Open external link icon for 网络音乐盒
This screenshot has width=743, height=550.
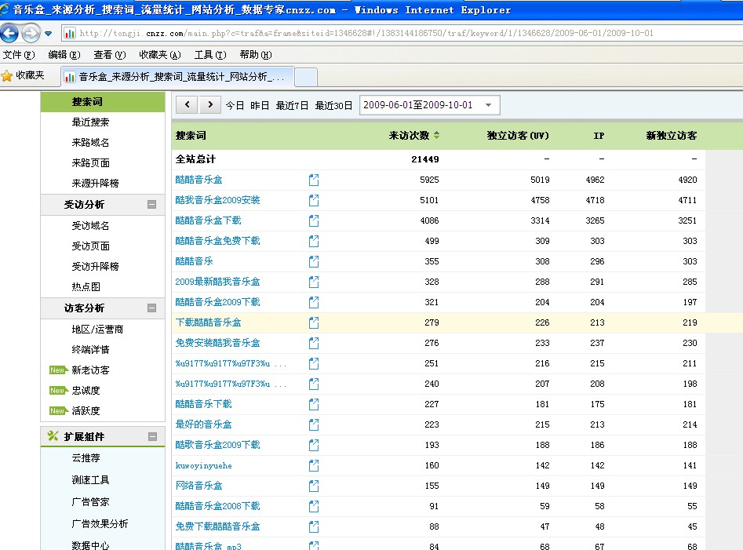(x=314, y=486)
